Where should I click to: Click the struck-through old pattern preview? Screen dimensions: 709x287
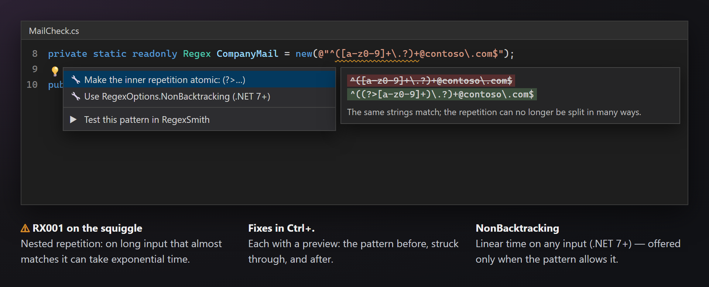coord(431,80)
